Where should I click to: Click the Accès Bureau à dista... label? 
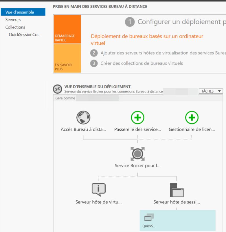click(x=83, y=129)
